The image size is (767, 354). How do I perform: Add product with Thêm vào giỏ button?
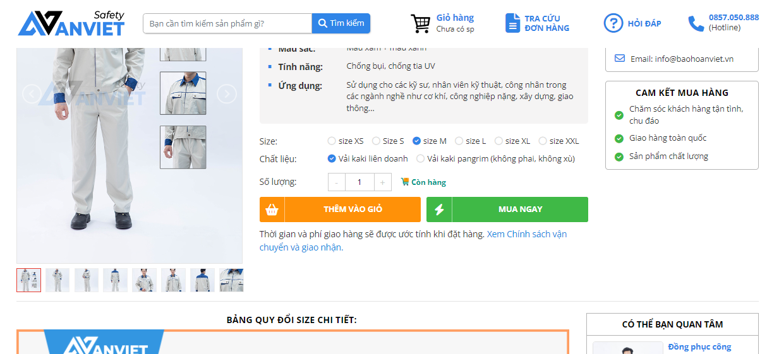point(340,209)
